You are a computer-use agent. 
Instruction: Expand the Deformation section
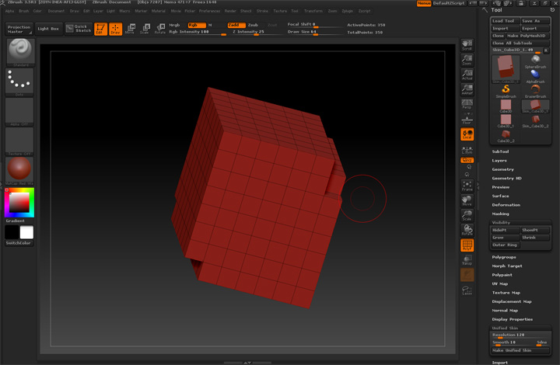[506, 205]
